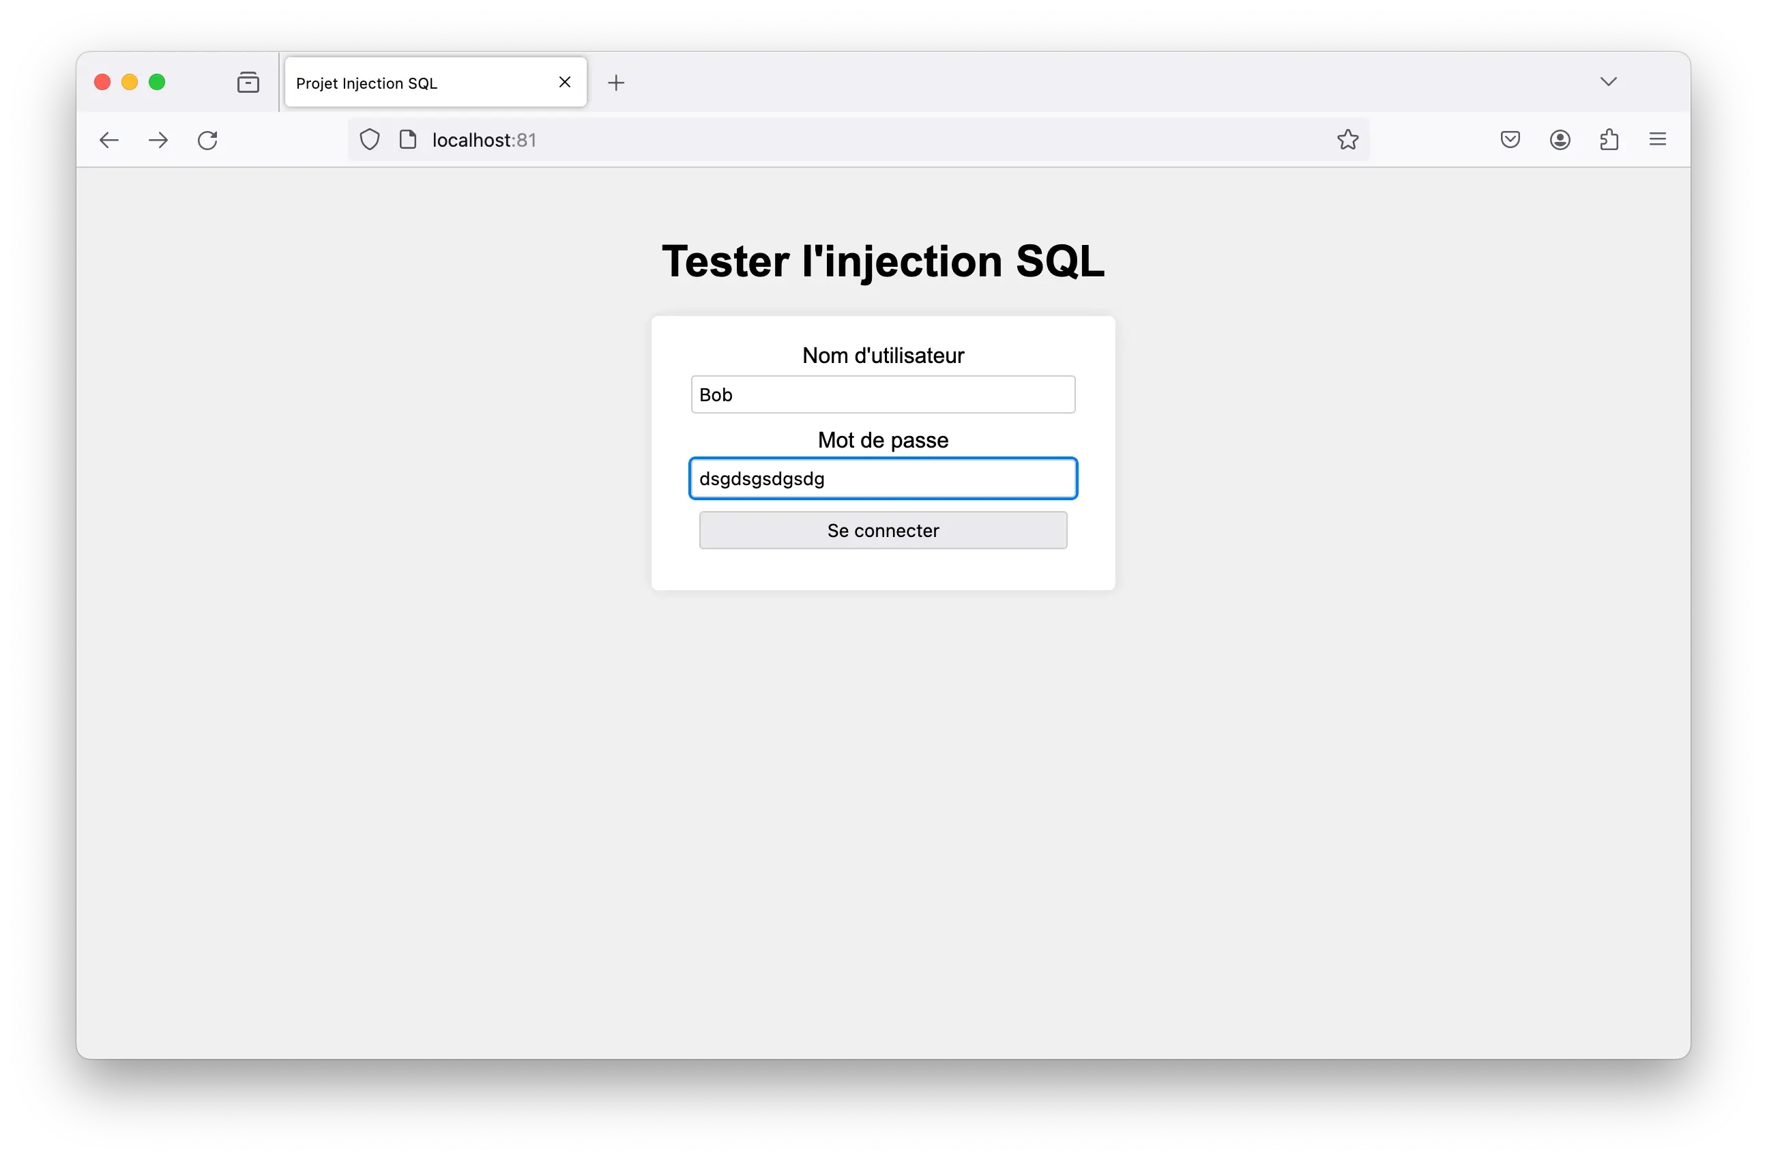Open the hamburger application menu

[x=1658, y=139]
